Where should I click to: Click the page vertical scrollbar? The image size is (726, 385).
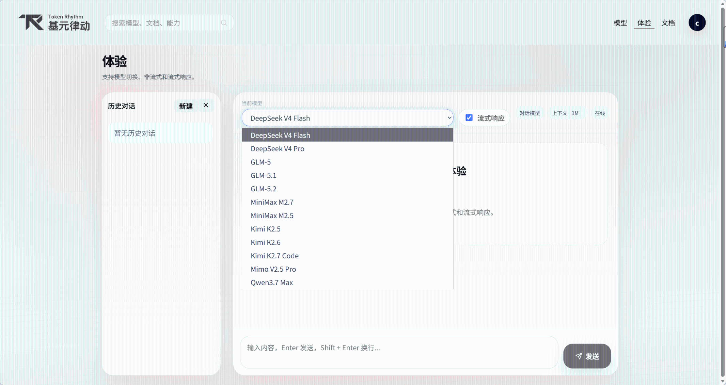tap(723, 192)
